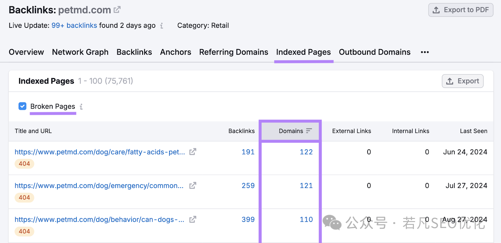Open the dog/emergency/common URL link
This screenshot has width=501, height=243.
(99, 186)
